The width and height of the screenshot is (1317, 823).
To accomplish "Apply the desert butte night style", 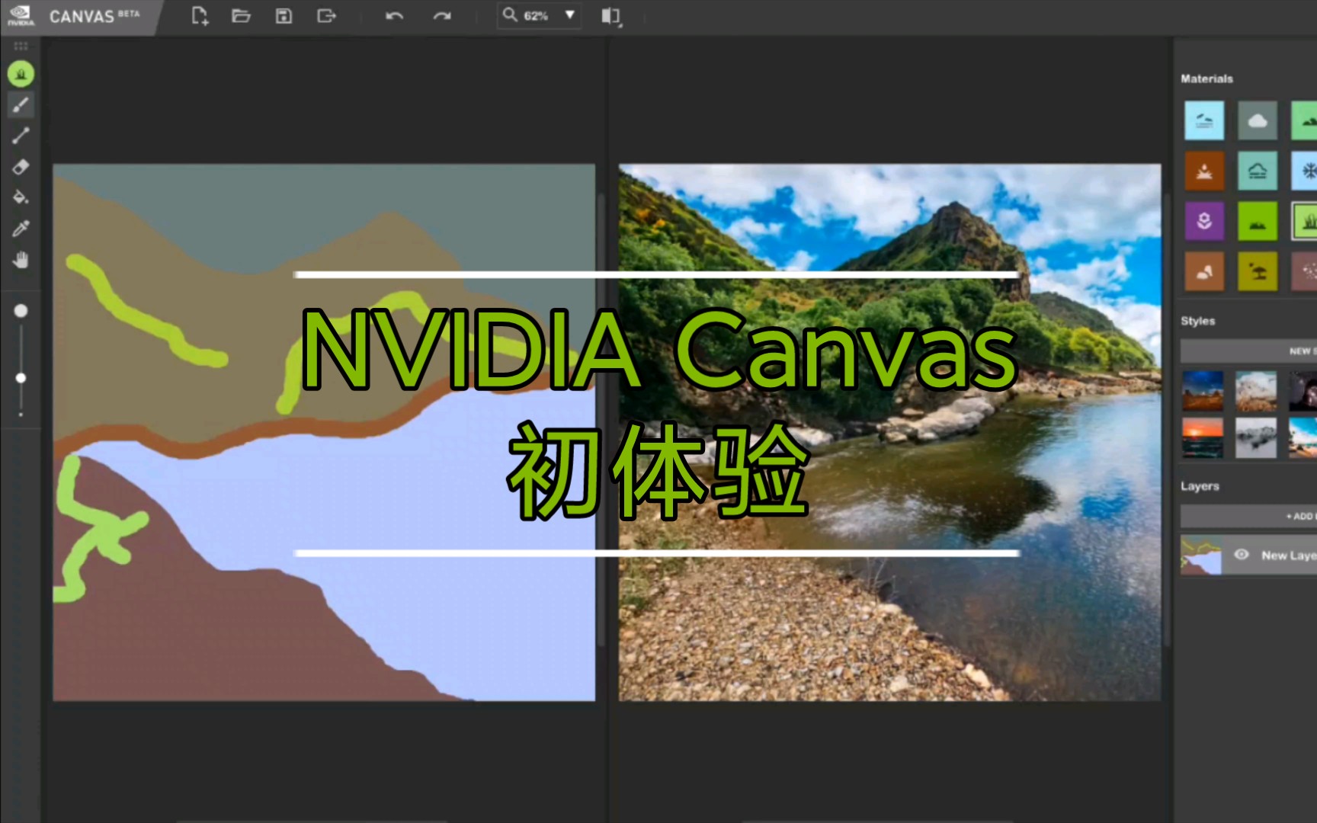I will coord(1203,391).
